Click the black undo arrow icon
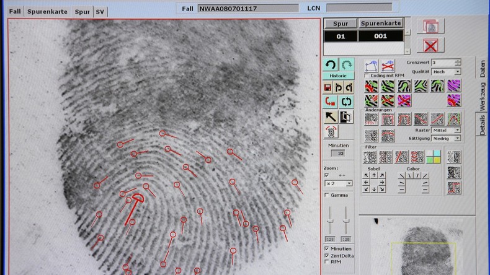 pos(331,65)
